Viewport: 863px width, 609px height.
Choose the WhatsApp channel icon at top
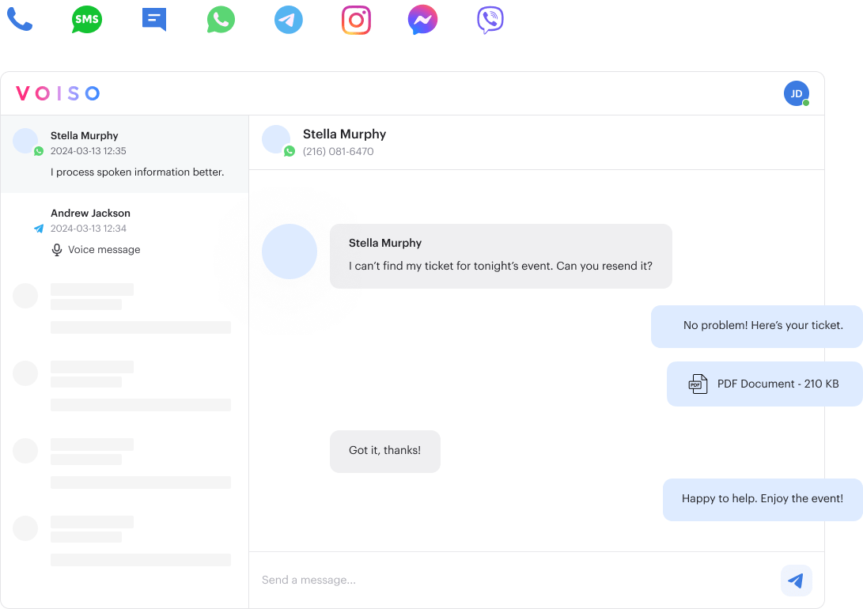coord(221,20)
